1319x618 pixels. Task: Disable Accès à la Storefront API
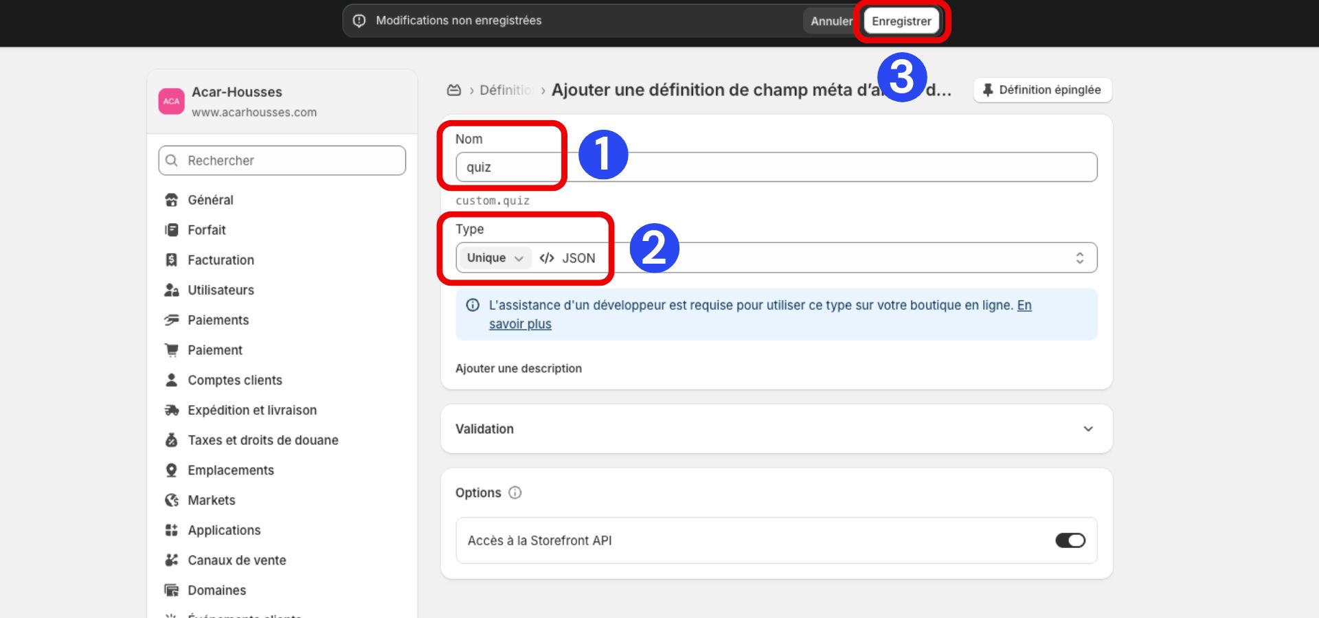[1072, 540]
